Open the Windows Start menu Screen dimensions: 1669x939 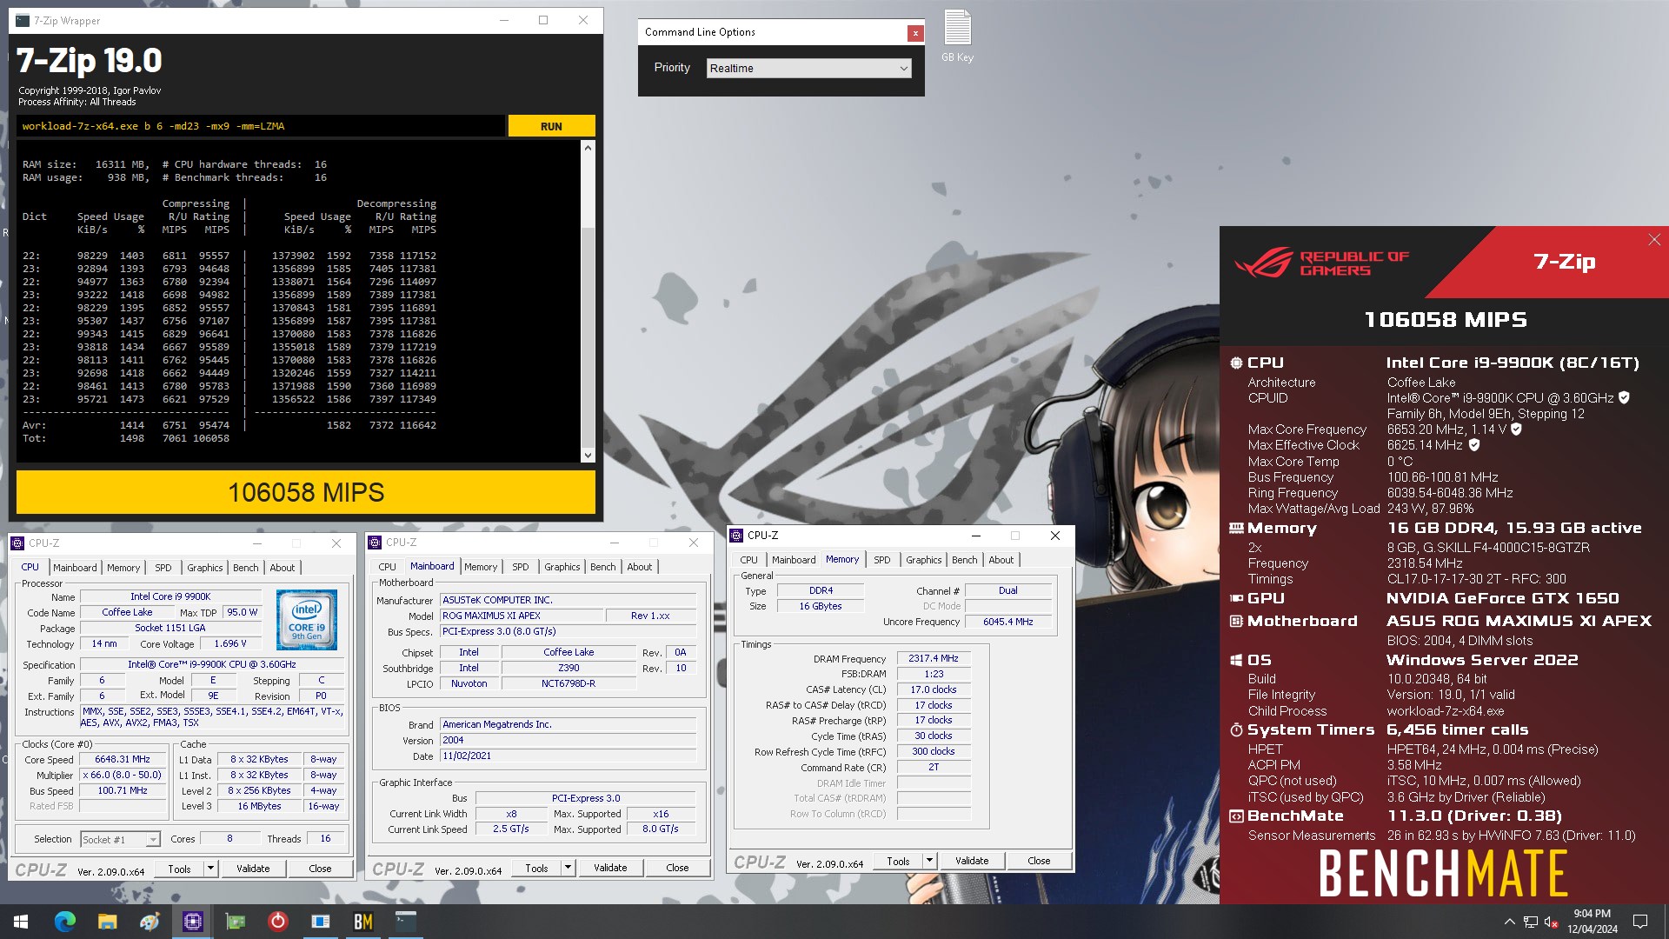[21, 922]
